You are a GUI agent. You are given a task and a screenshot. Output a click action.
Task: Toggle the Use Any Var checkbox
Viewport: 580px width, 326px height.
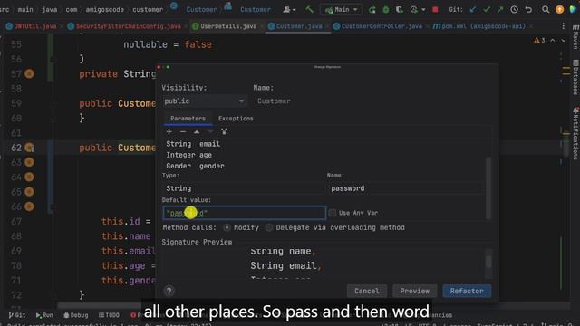click(333, 213)
